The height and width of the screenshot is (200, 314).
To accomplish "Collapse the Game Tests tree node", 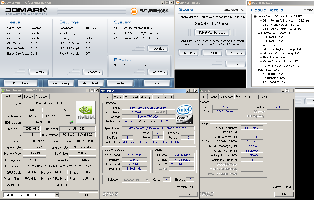I will [x=255, y=16].
